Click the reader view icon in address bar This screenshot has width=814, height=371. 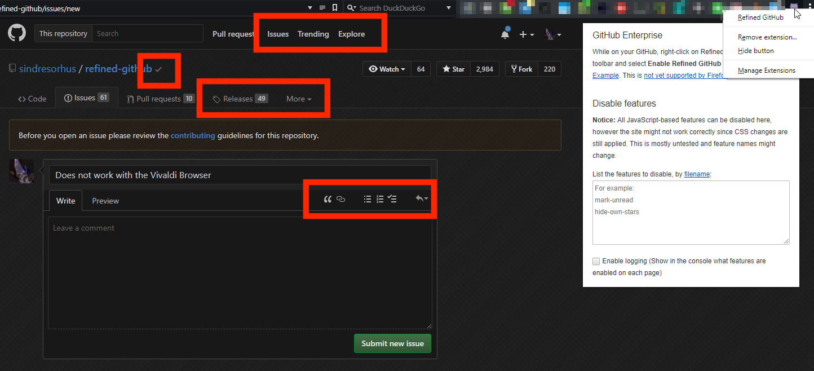point(322,7)
